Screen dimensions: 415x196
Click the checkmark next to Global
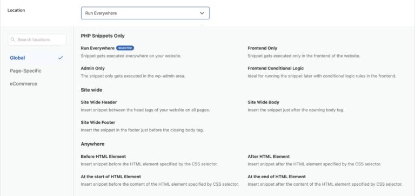(x=61, y=58)
